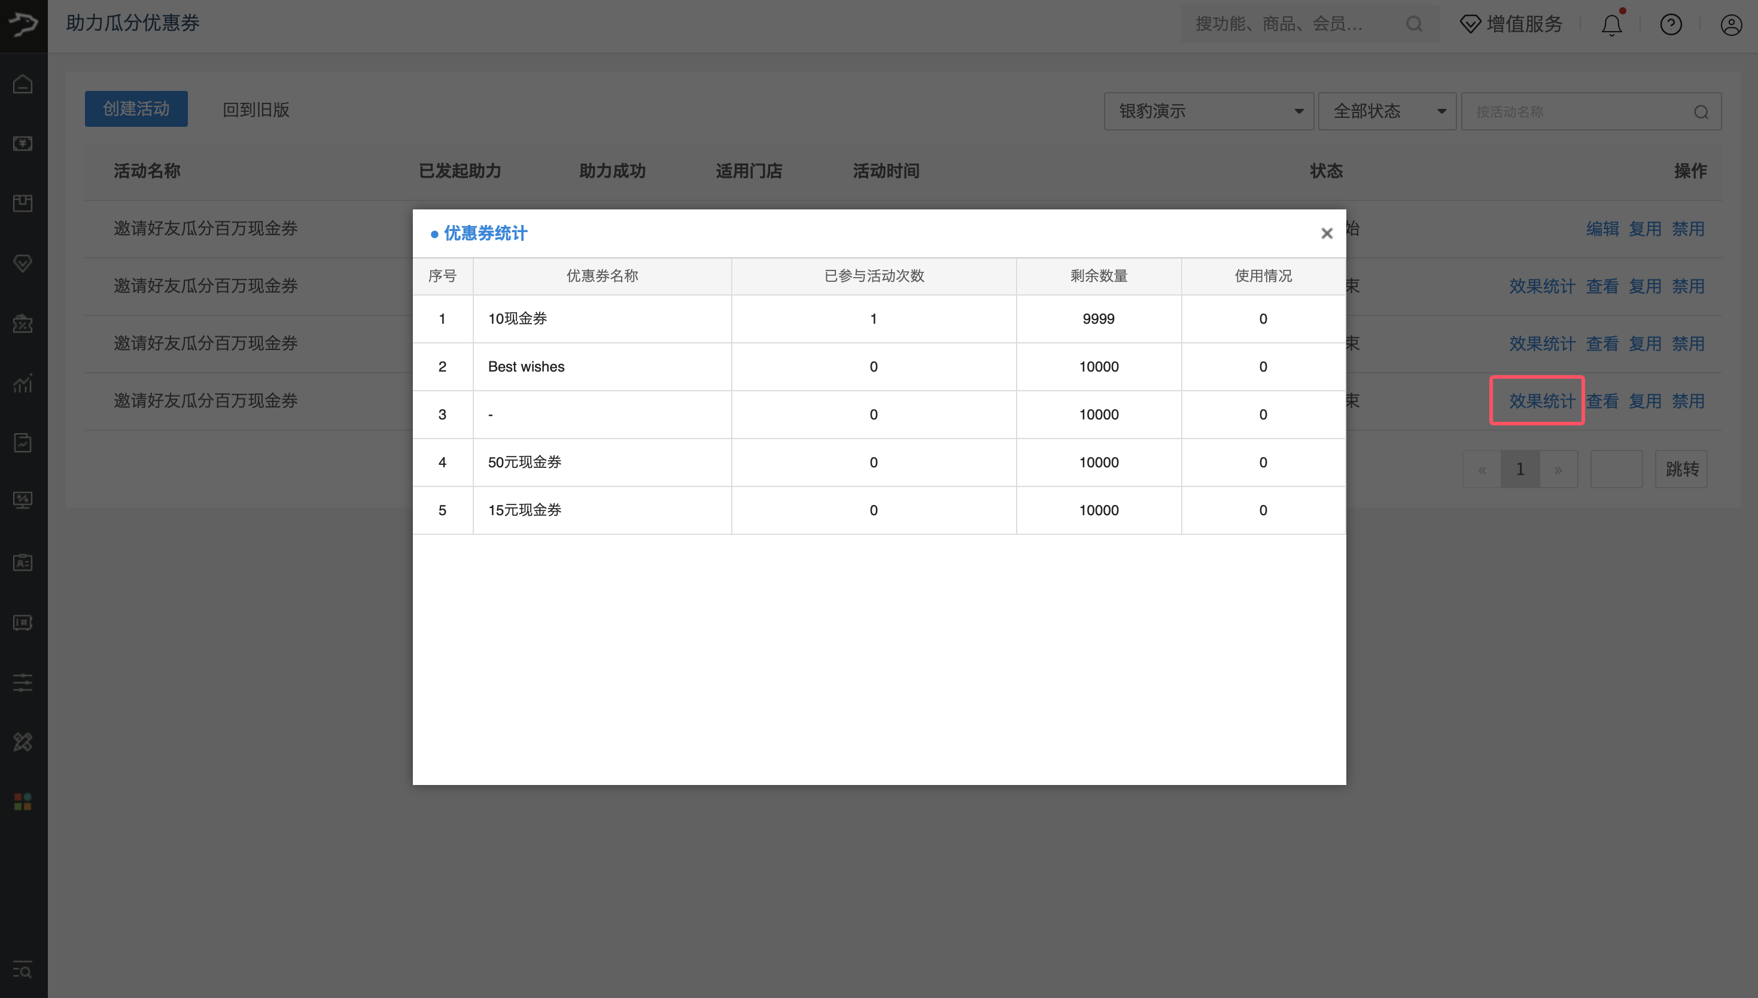Screen dimensions: 1758x998
Task: Open the 全部状态 status dropdown
Action: click(1386, 111)
